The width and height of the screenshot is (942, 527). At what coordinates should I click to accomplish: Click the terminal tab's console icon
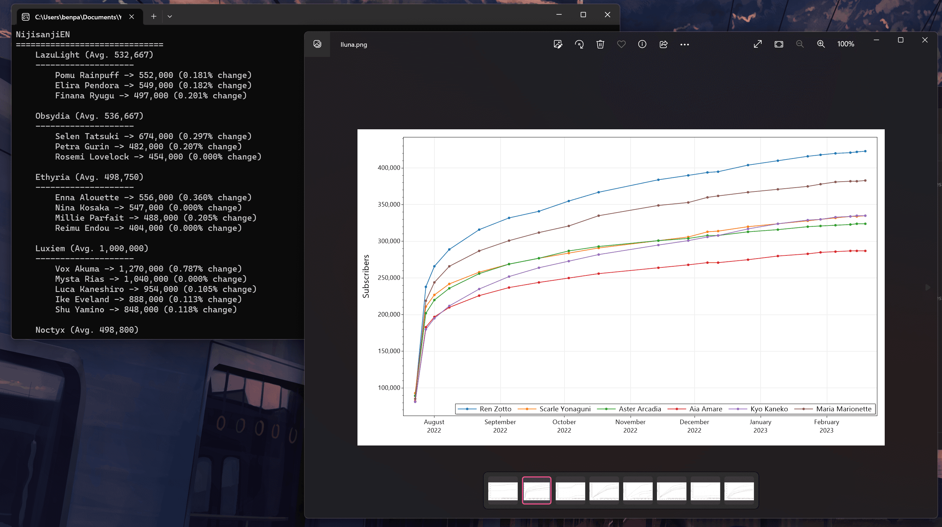click(x=26, y=17)
